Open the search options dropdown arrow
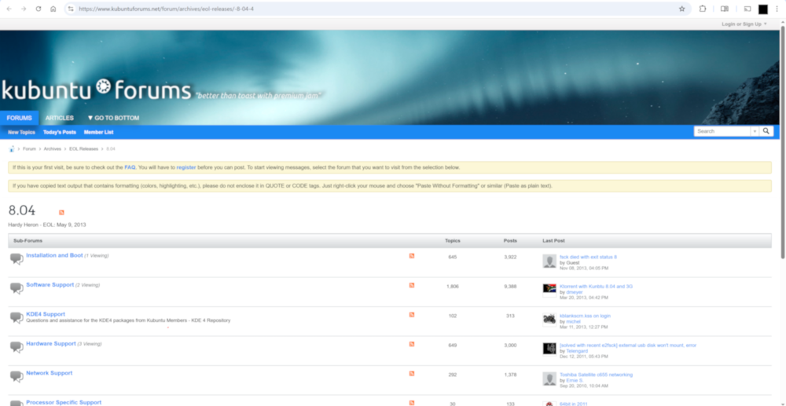This screenshot has width=786, height=406. click(x=755, y=131)
